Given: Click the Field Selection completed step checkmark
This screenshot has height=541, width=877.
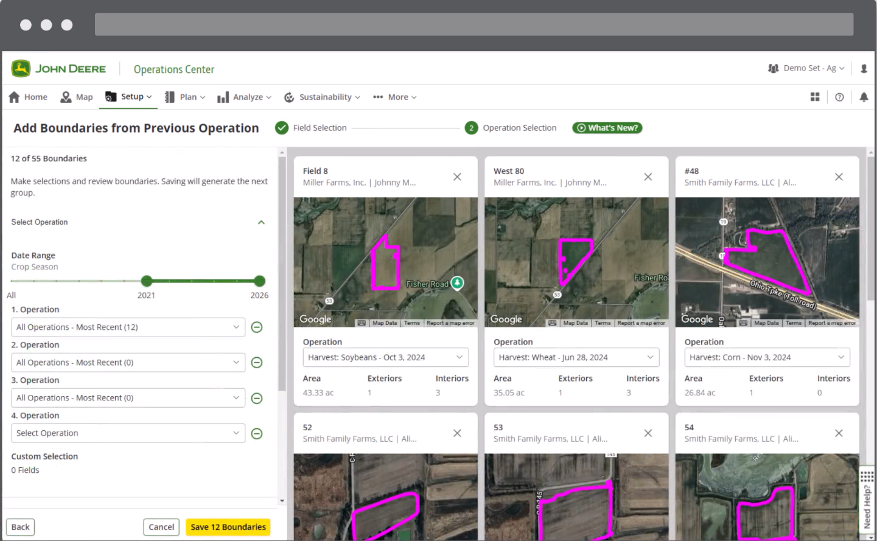Looking at the screenshot, I should pyautogui.click(x=281, y=128).
